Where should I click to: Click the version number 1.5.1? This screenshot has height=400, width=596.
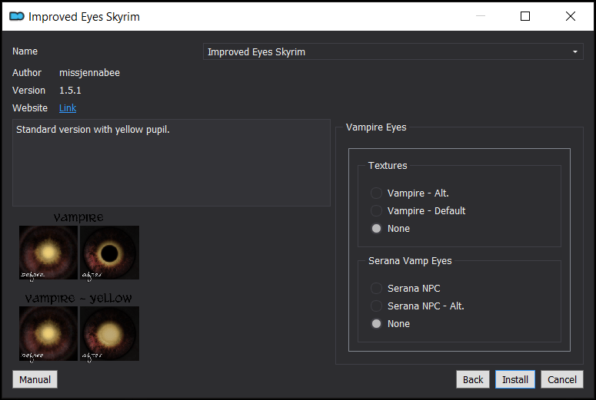[x=70, y=91]
